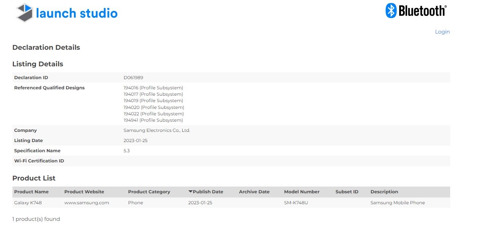Click the Product Website column header
This screenshot has width=486, height=231.
click(x=84, y=192)
